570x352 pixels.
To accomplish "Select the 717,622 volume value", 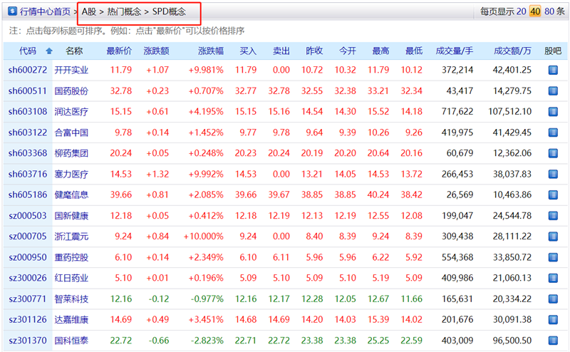I will (457, 112).
